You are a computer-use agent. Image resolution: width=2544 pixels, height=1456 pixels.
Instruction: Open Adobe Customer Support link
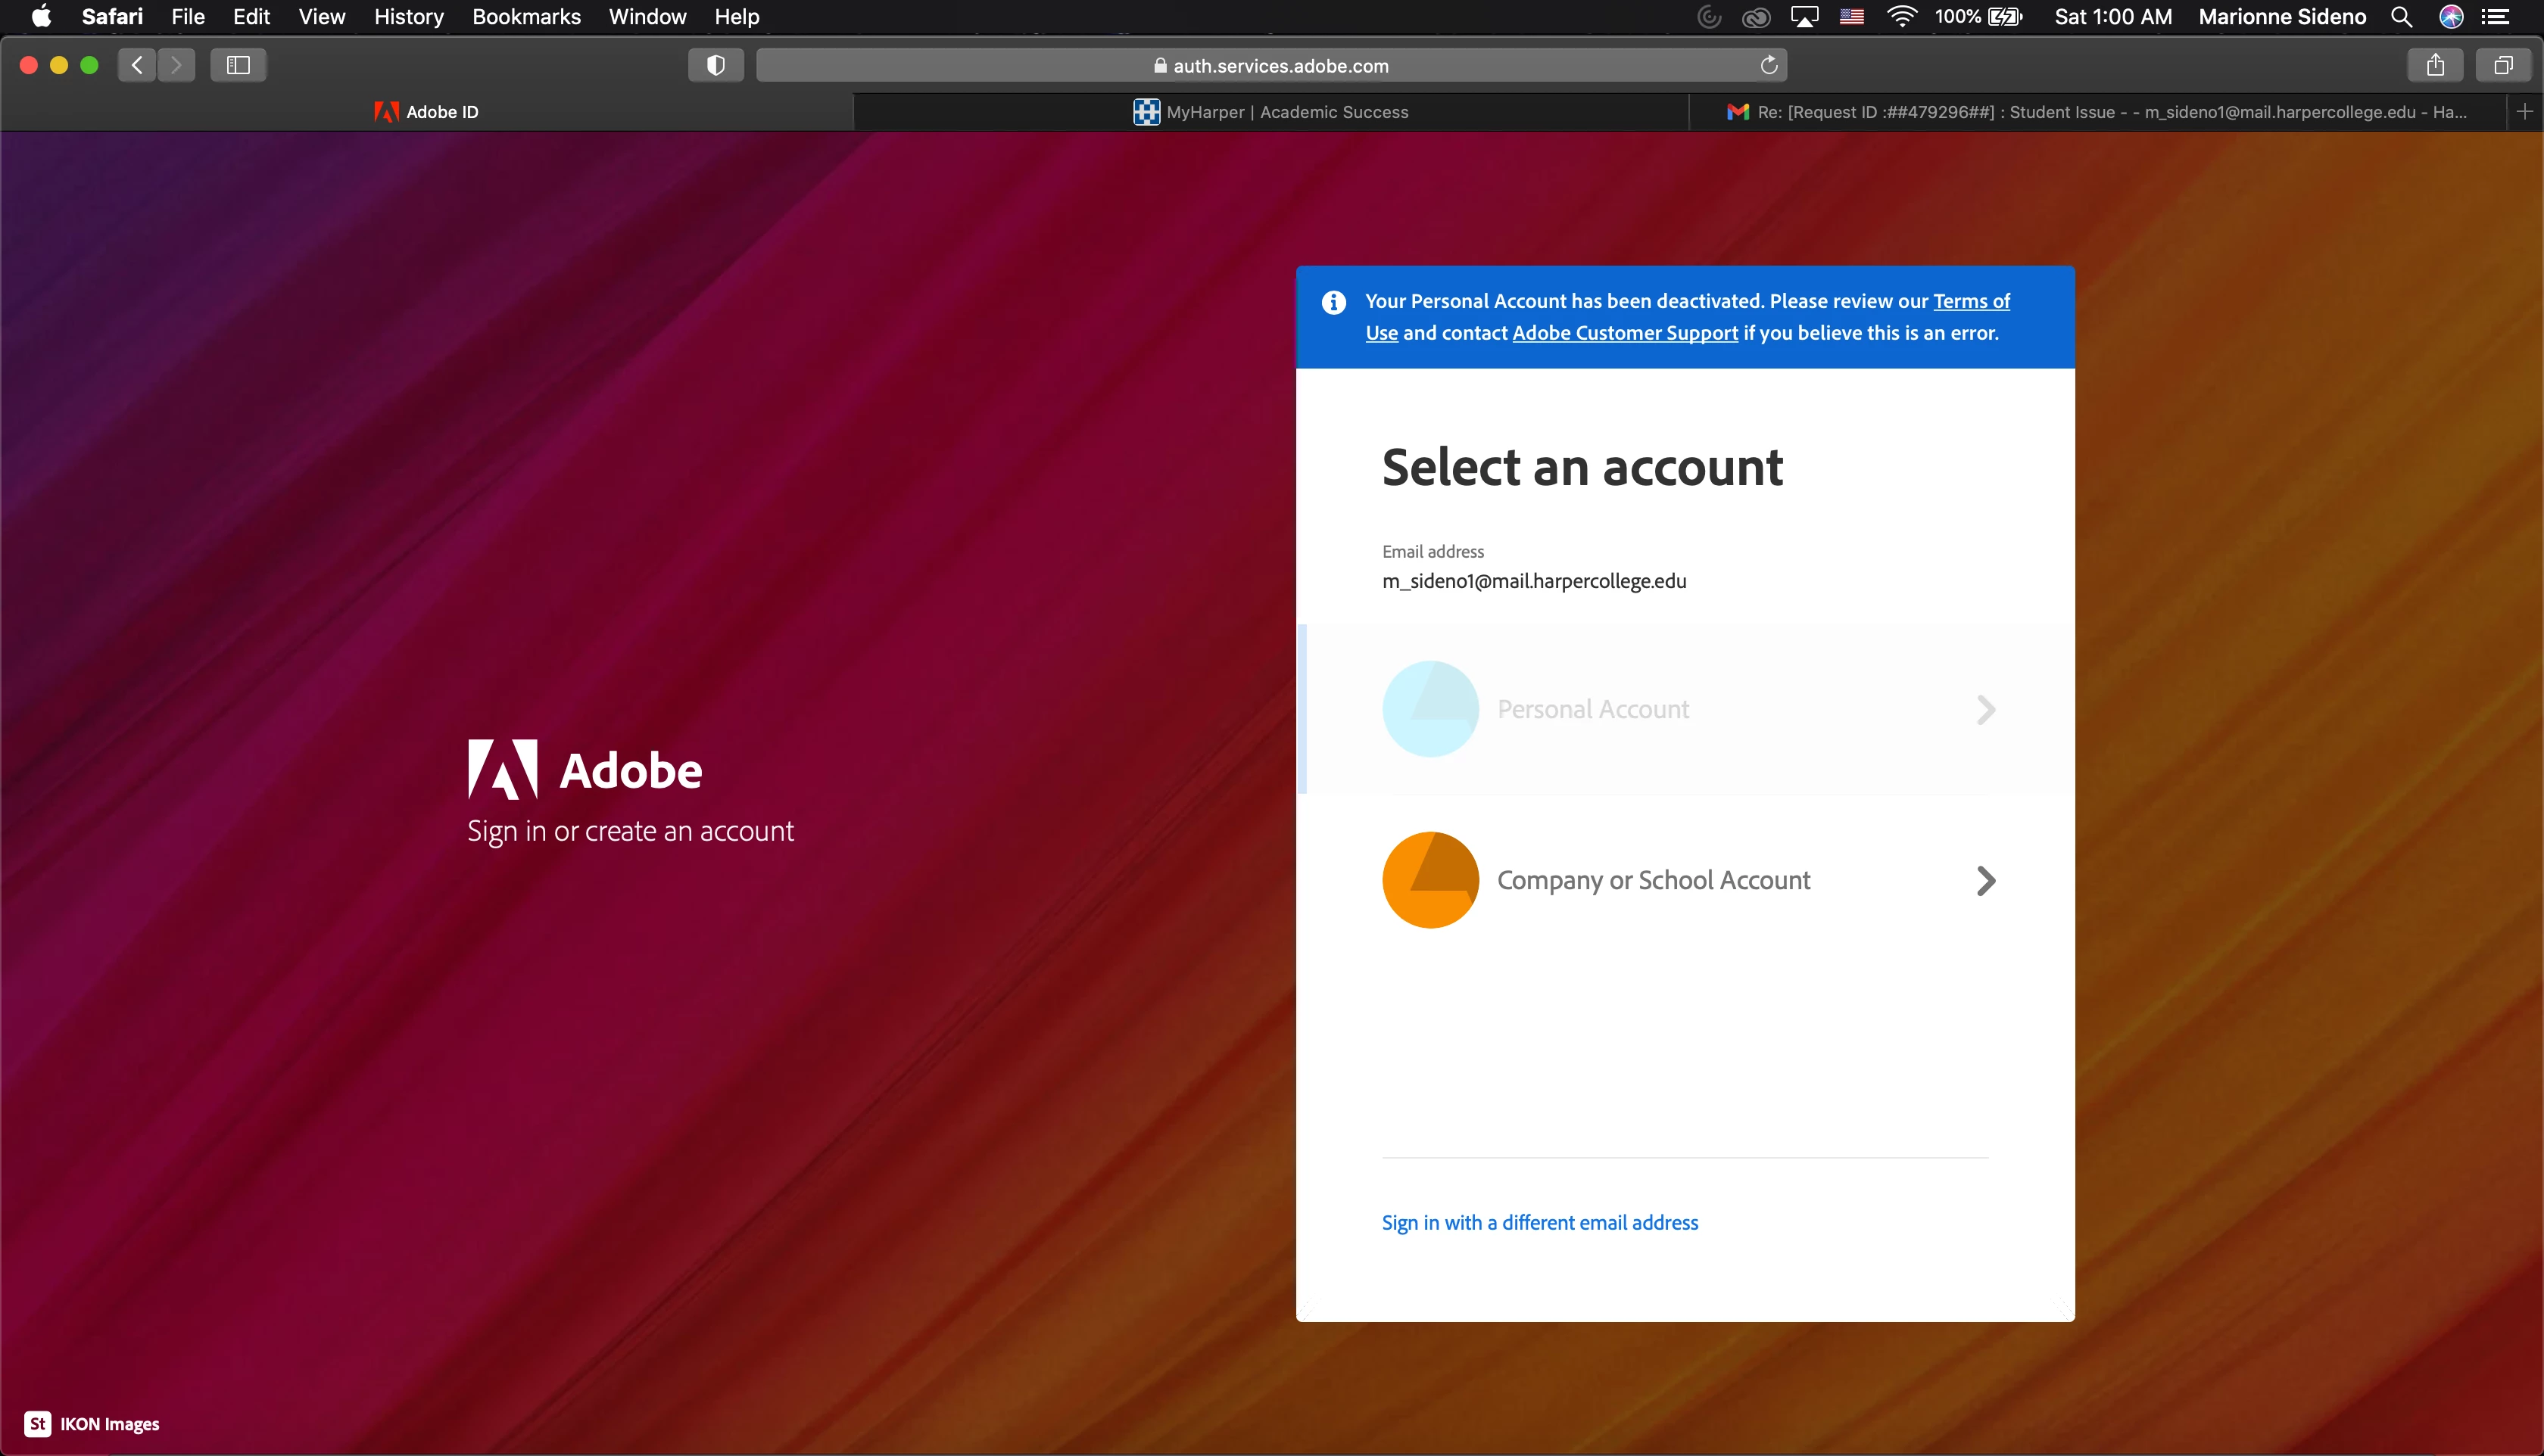pyautogui.click(x=1625, y=333)
